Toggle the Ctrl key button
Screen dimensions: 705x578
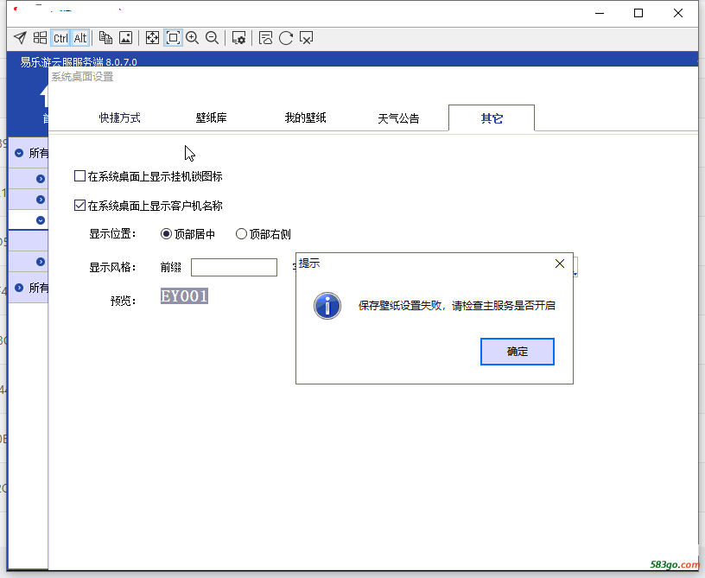click(60, 38)
